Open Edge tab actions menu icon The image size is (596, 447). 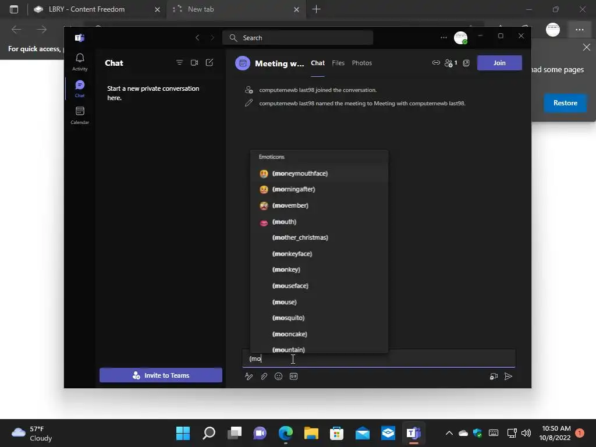pos(14,9)
